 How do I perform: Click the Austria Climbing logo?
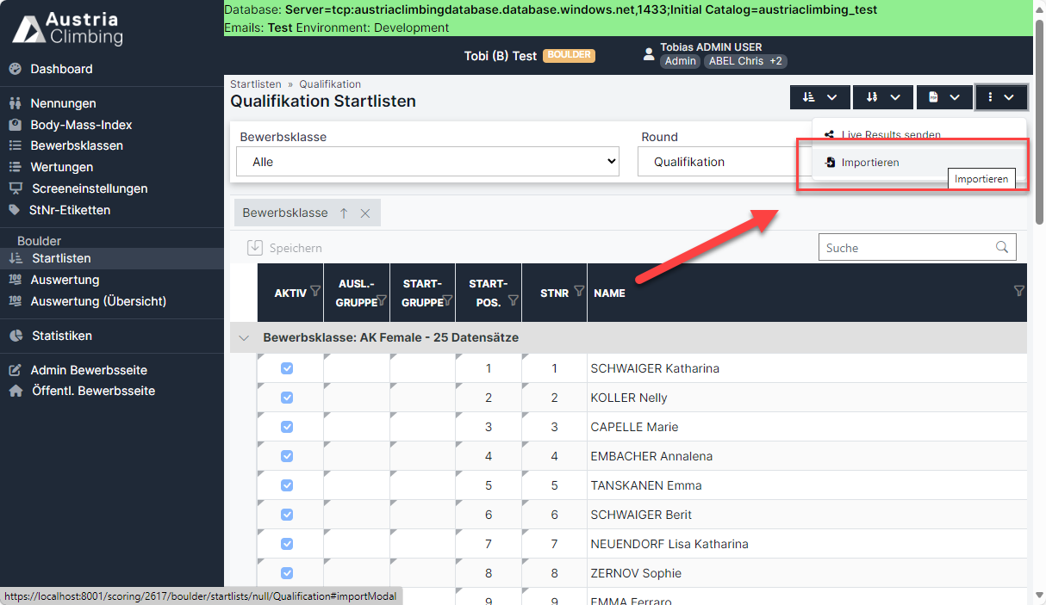tap(67, 28)
